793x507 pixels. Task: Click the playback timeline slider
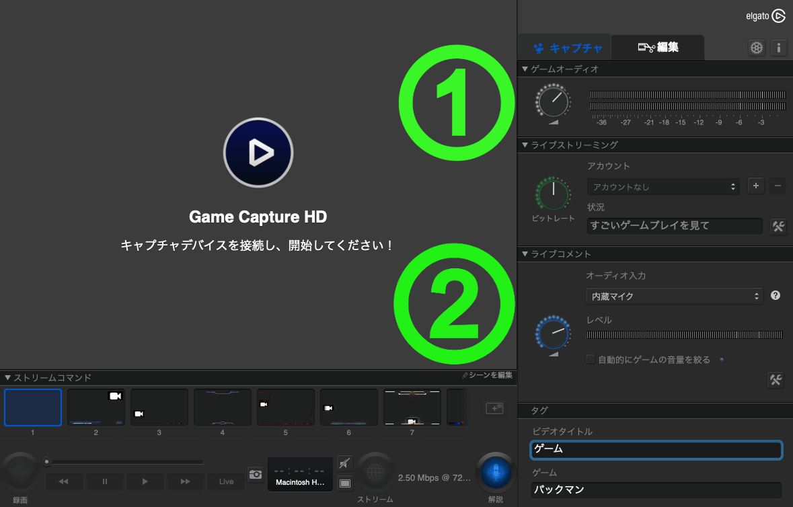point(124,462)
